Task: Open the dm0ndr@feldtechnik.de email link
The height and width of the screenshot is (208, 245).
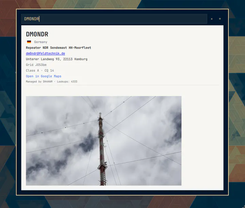Action: pyautogui.click(x=46, y=53)
